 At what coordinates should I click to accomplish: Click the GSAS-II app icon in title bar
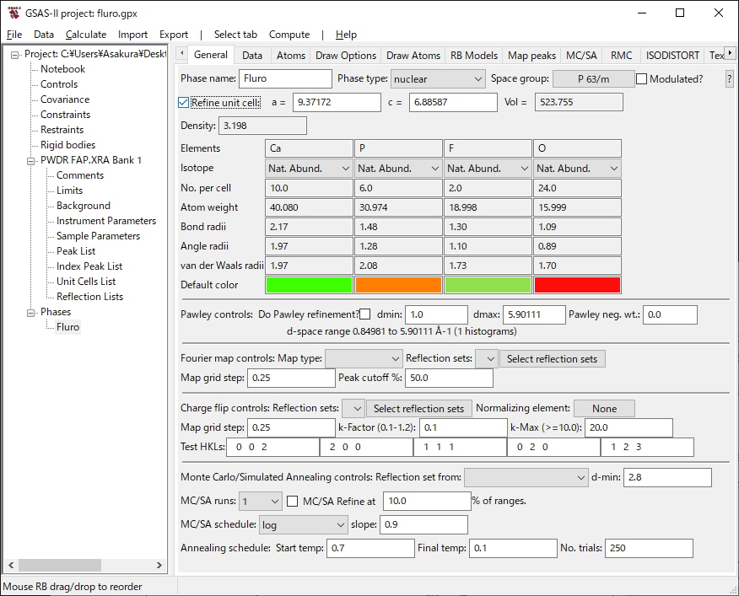coord(14,13)
